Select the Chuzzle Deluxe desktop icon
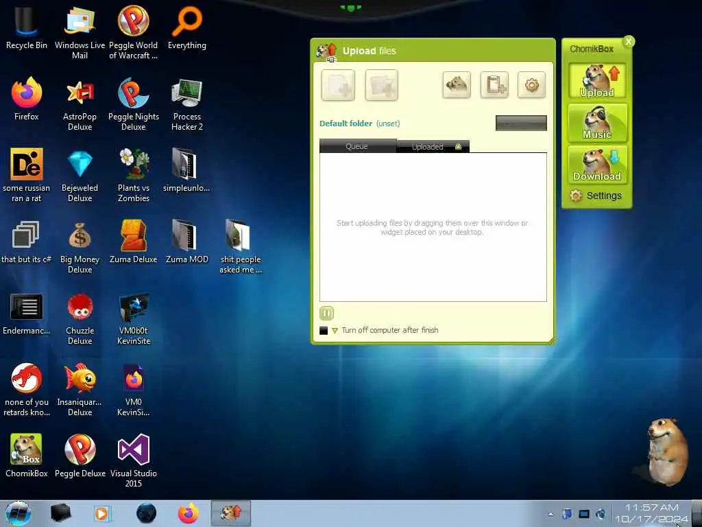Viewport: 702px width, 527px height. coord(80,318)
